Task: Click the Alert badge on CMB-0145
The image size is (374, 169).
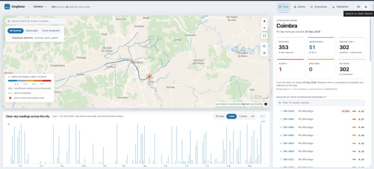Action: coord(346,111)
